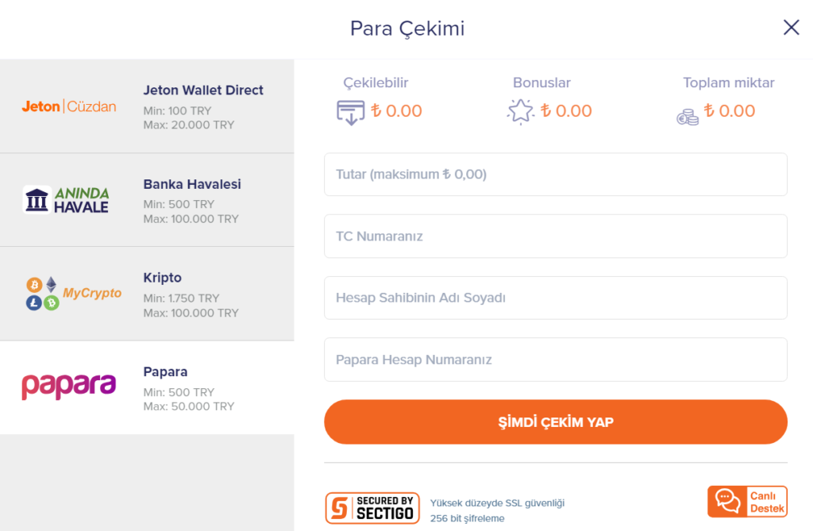
Task: Open Canlı Destek live chat
Action: pyautogui.click(x=747, y=502)
